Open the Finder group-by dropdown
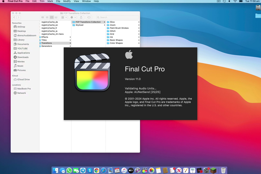This screenshot has width=261, height=174. click(64, 17)
